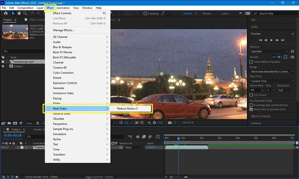Click Toggle Switches / Modes button
299x179 pixels.
coord(99,177)
